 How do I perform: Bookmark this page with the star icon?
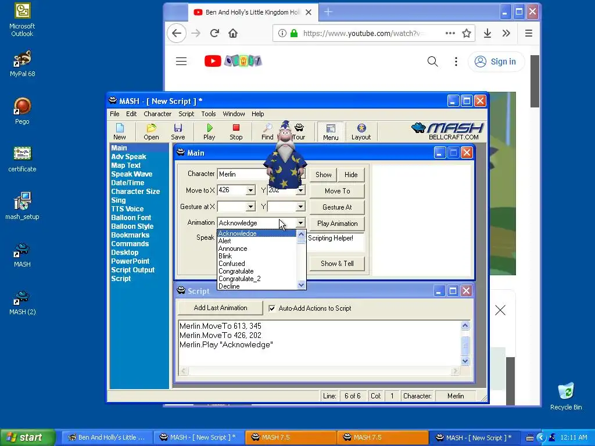pos(467,33)
